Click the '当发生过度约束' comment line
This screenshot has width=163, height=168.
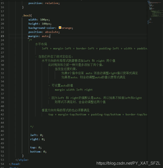coord(66,69)
